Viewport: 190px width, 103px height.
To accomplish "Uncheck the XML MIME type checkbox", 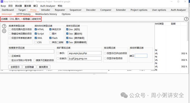I will [36, 38].
